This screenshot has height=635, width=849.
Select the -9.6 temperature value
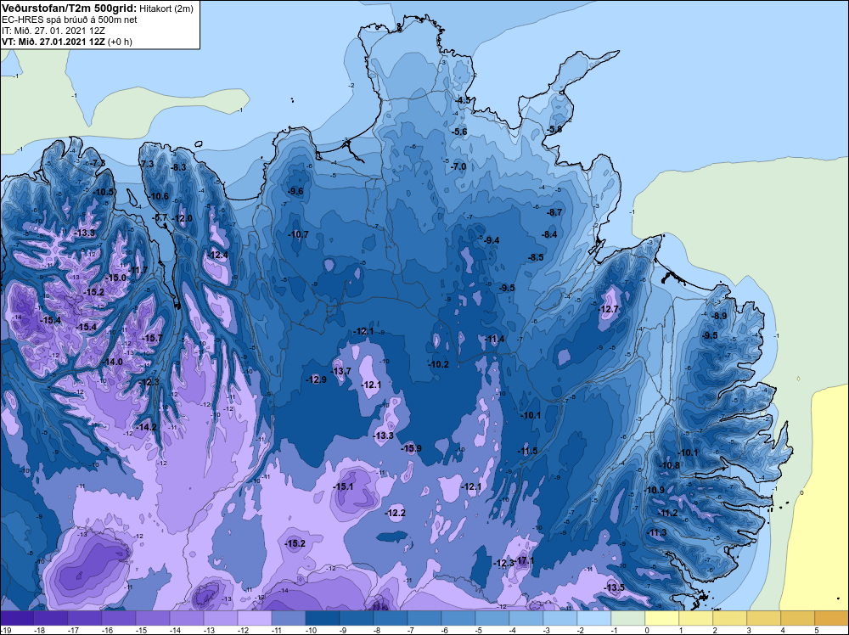tap(295, 191)
